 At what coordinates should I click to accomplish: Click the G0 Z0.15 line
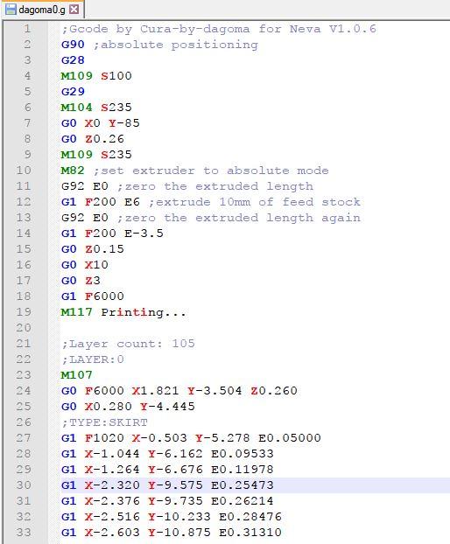(93, 248)
